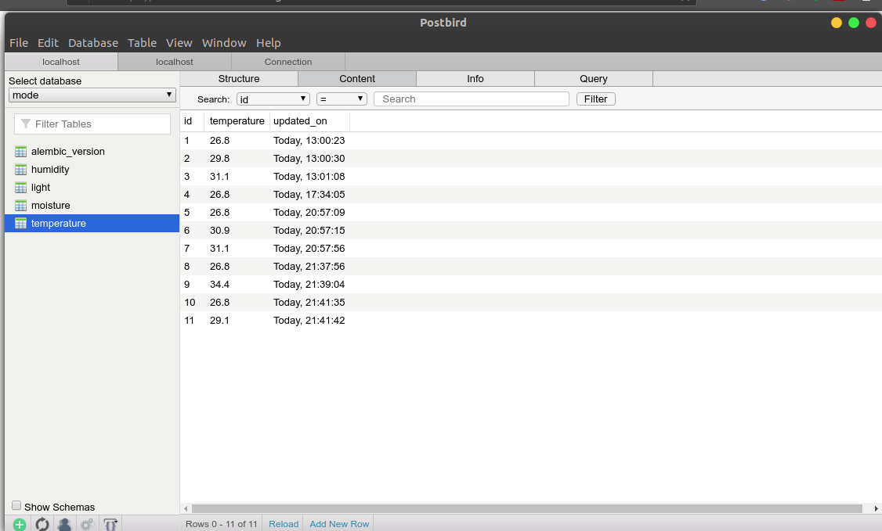
Task: Click the funnel icon in Filter Tables
Action: click(25, 124)
